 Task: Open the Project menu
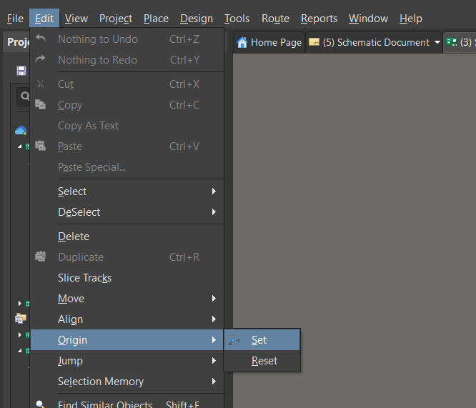point(116,19)
